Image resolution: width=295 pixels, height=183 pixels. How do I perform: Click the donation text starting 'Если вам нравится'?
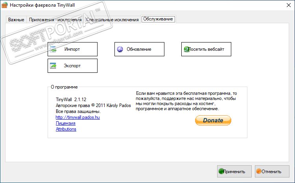(x=186, y=101)
